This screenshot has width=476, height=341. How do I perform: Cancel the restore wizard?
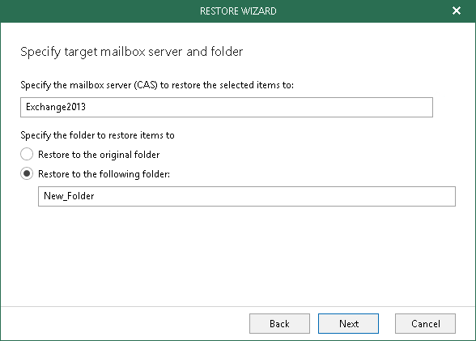[x=425, y=324]
